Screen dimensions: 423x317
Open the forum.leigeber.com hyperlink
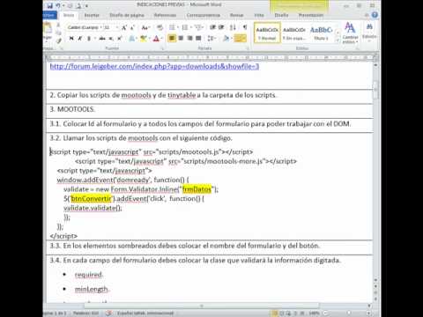click(x=154, y=67)
